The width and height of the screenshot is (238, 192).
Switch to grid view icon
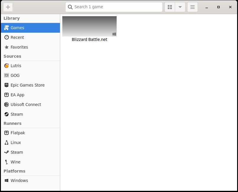click(x=170, y=7)
